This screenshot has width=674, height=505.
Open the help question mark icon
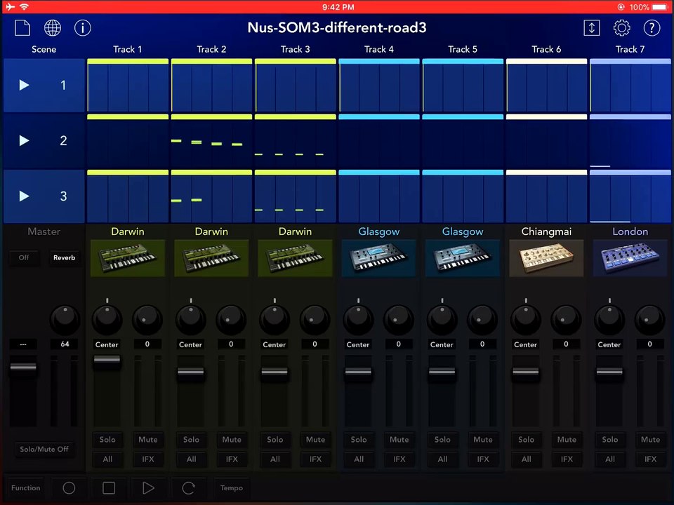(x=652, y=28)
